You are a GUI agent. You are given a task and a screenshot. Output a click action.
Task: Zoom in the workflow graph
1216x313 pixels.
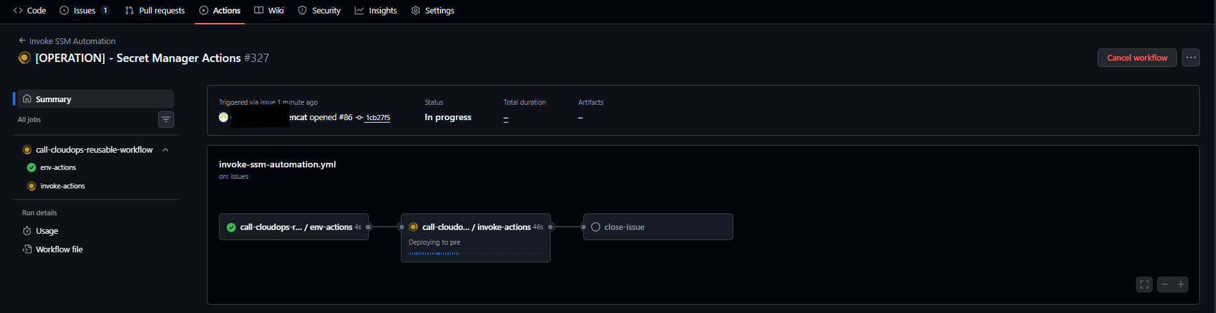[x=1181, y=284]
